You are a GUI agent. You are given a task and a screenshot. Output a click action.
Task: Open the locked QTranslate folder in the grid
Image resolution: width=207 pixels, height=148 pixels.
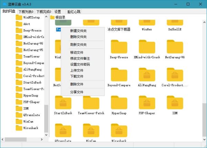point(63,133)
